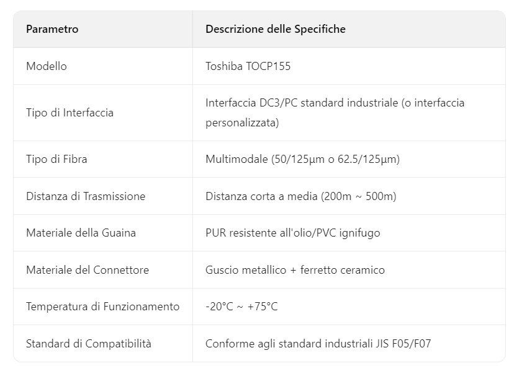Click the 'Toshiba TOCP155' model value
Viewport: 512px width, 366px height.
tap(248, 66)
